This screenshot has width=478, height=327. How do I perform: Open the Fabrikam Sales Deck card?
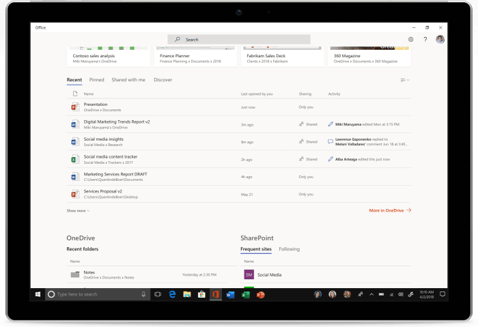coord(282,57)
